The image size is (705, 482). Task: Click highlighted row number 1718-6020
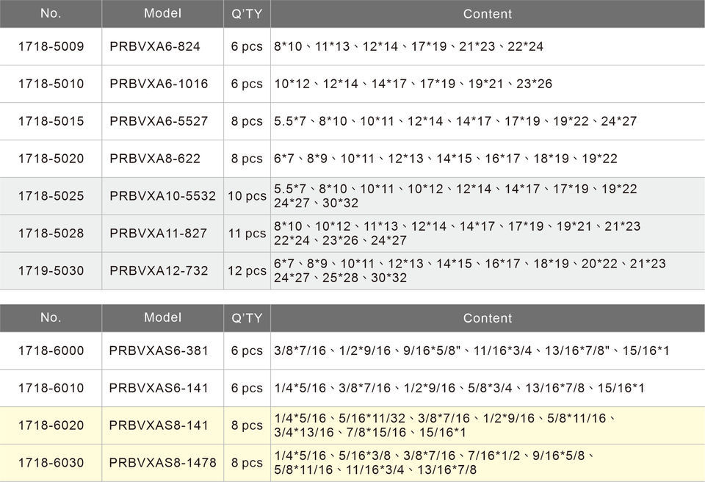[51, 425]
